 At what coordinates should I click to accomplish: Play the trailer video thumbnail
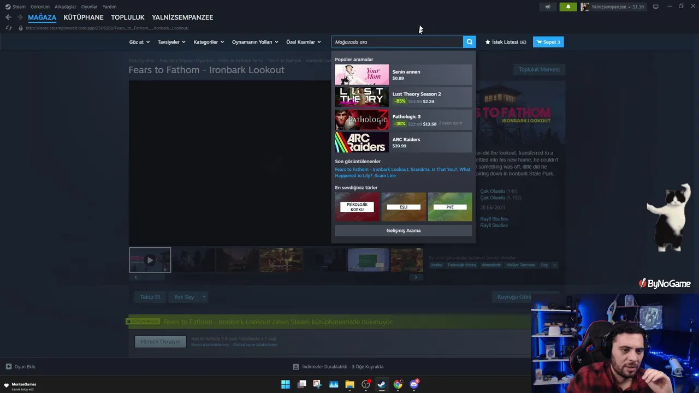click(x=150, y=260)
